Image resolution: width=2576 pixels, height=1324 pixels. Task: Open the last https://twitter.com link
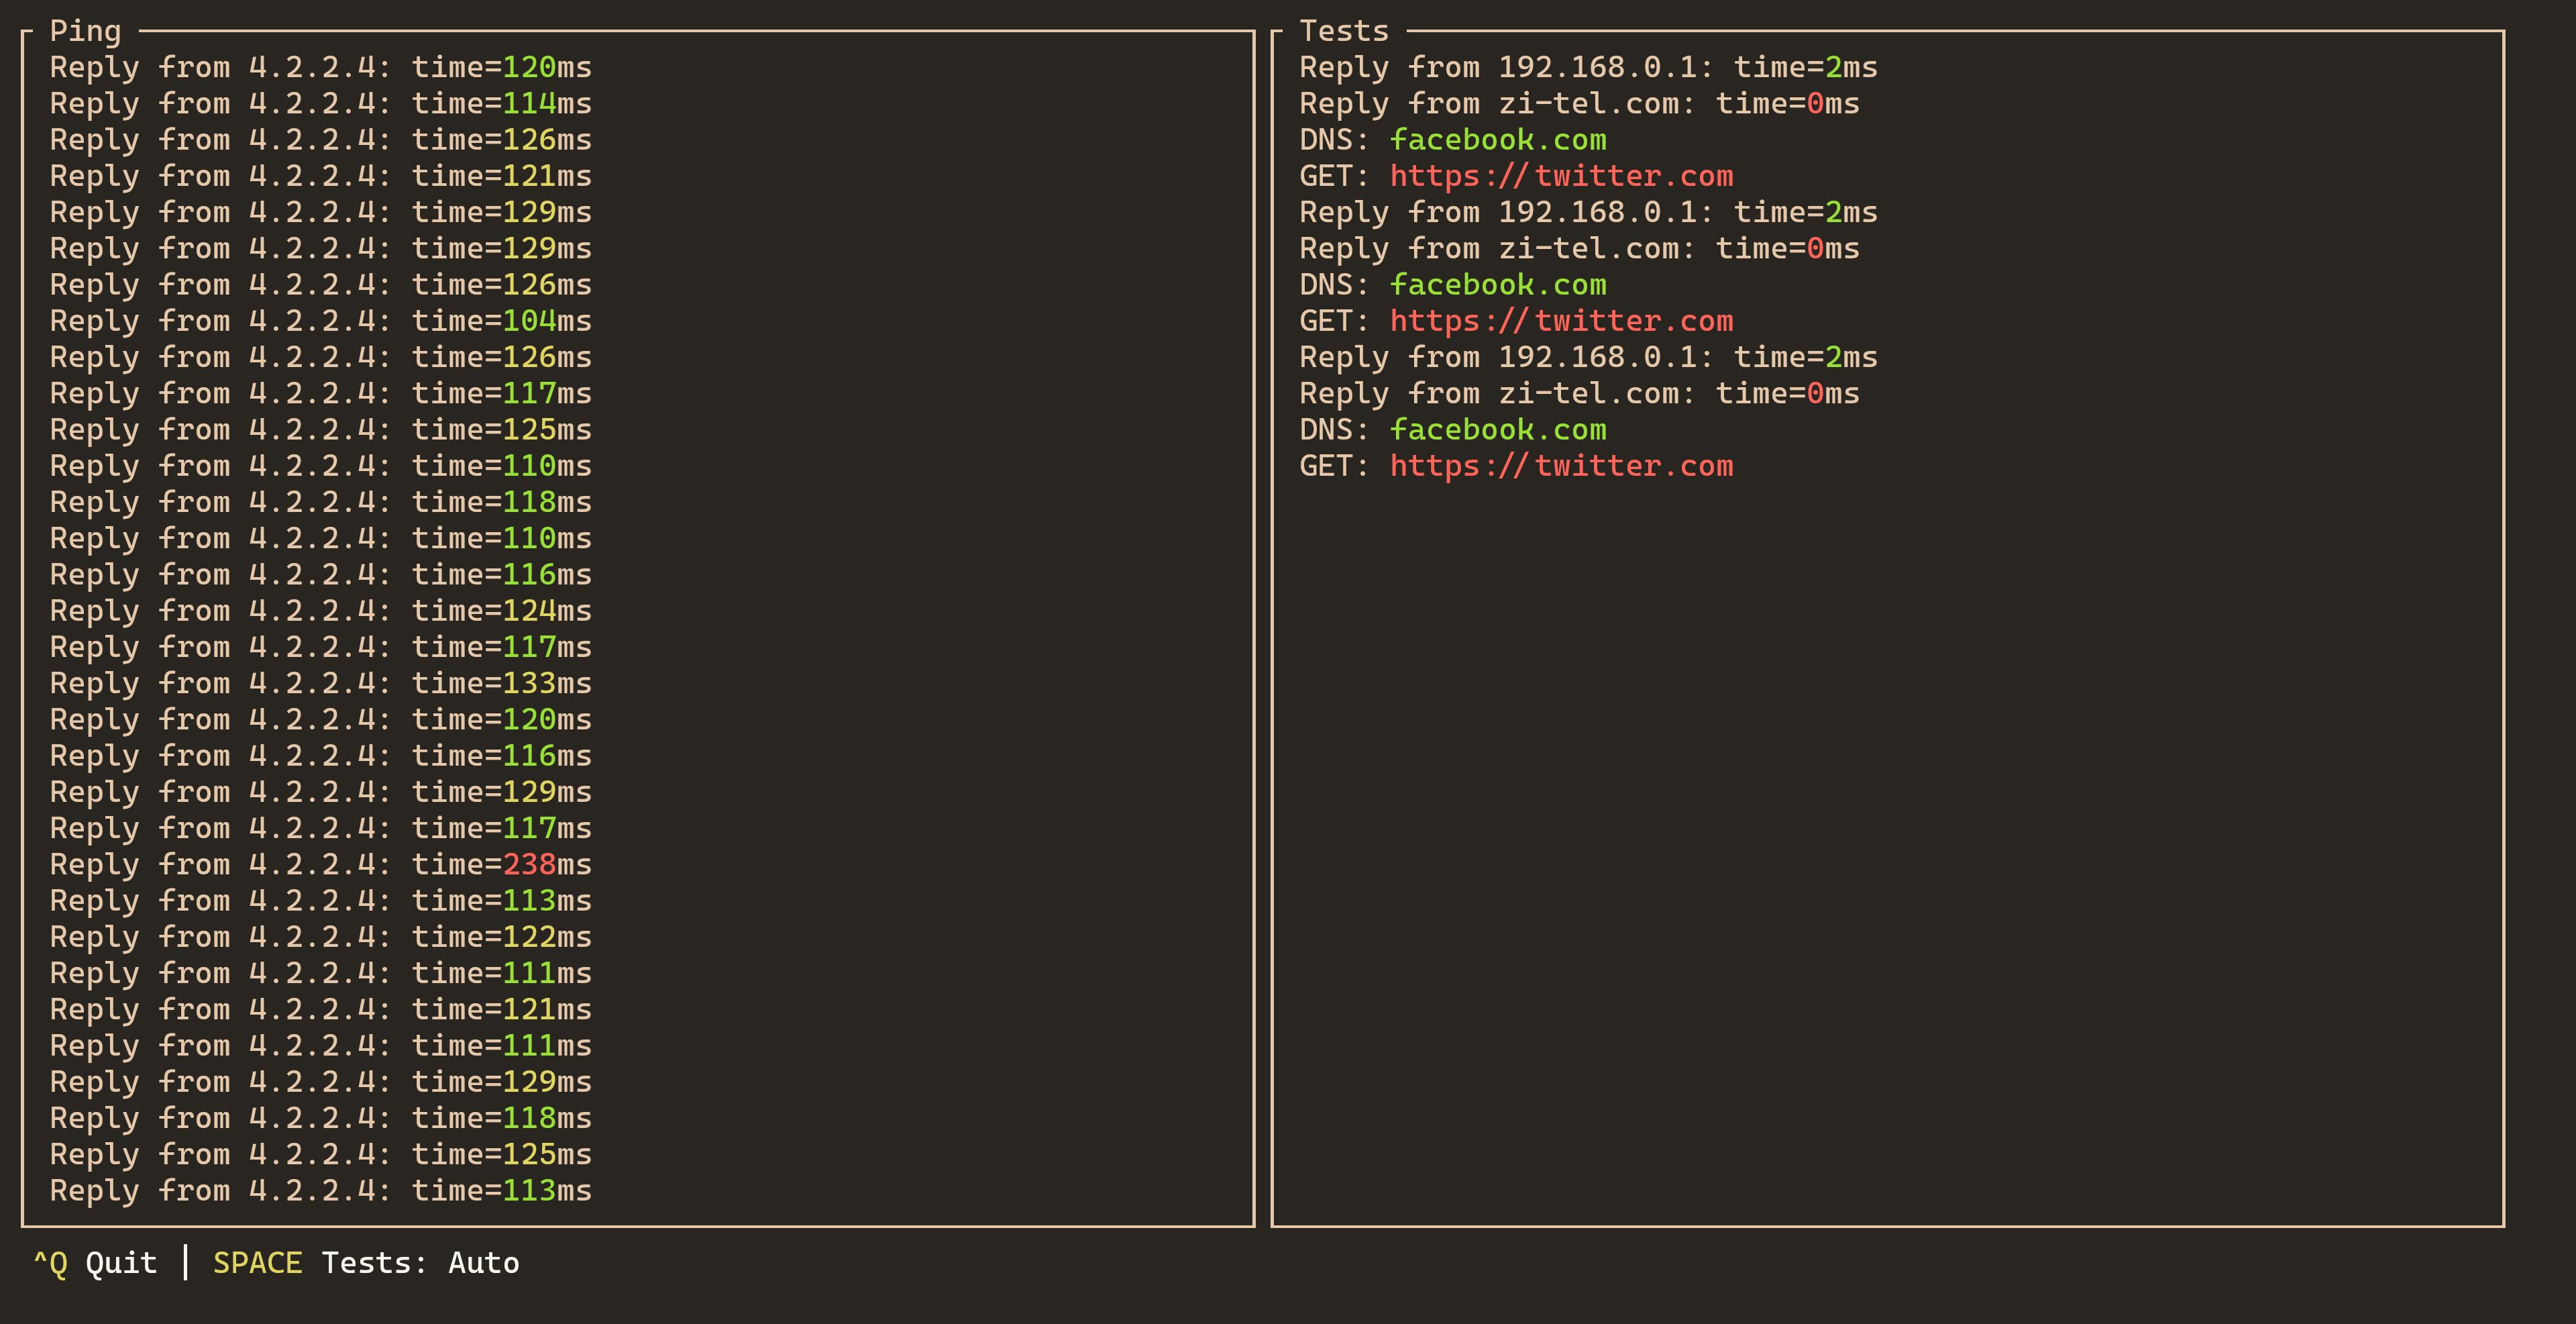(1560, 466)
